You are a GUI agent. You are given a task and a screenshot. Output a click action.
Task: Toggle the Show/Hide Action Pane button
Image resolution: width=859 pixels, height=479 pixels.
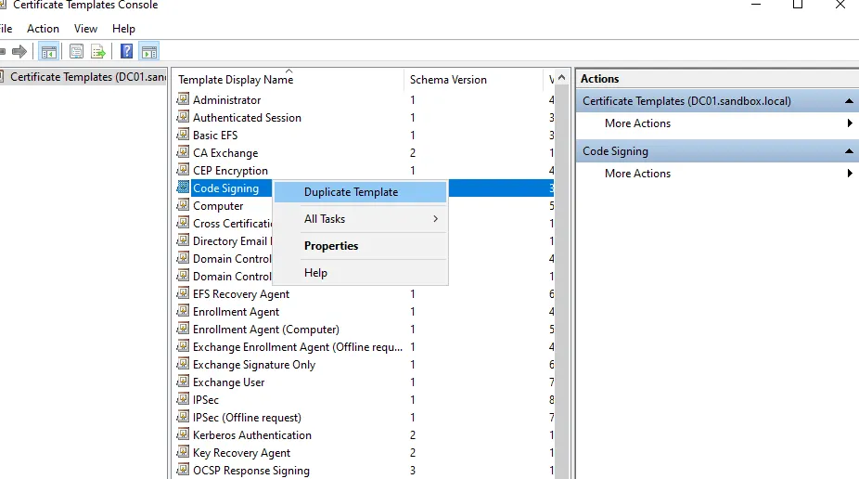click(x=148, y=52)
